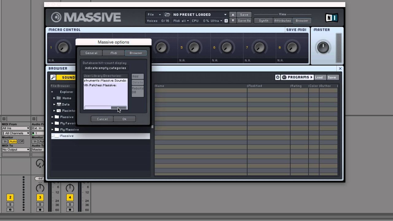This screenshot has width=393, height=221.
Task: Click the exclamation panic icon
Action: tap(226, 21)
